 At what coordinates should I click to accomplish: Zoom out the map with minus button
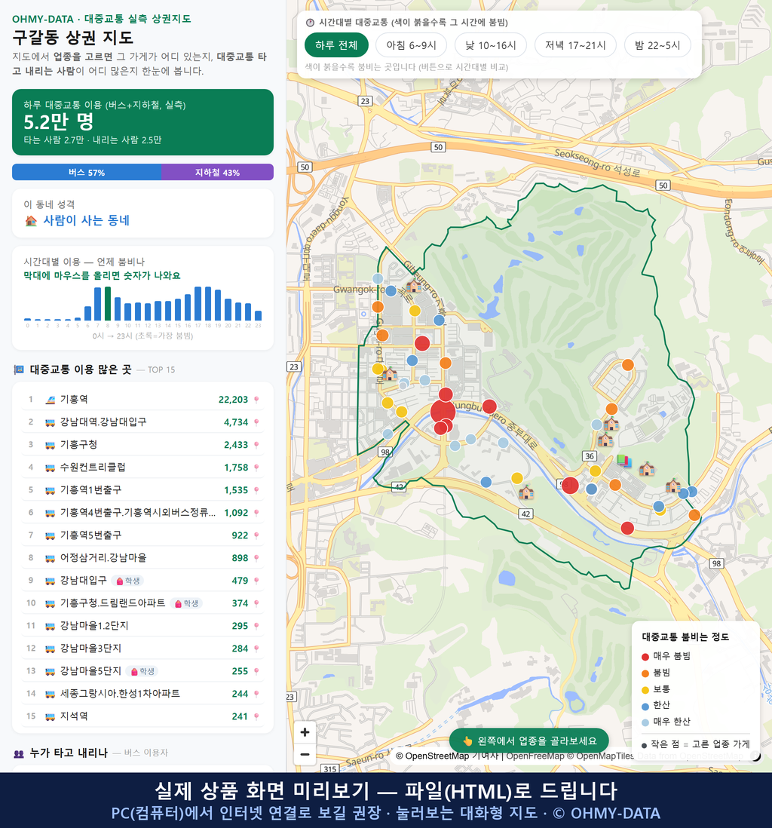tap(305, 754)
